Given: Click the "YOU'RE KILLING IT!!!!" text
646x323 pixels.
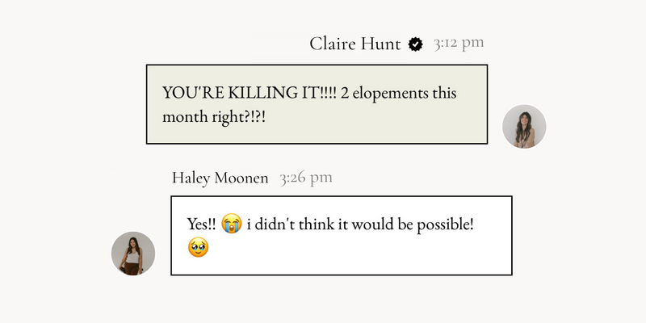Looking at the screenshot, I should click(250, 93).
